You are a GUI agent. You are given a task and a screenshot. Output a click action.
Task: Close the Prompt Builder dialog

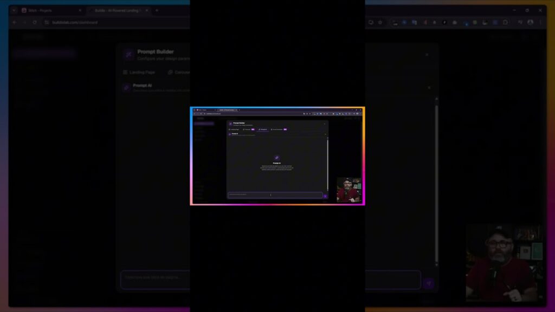[325, 123]
